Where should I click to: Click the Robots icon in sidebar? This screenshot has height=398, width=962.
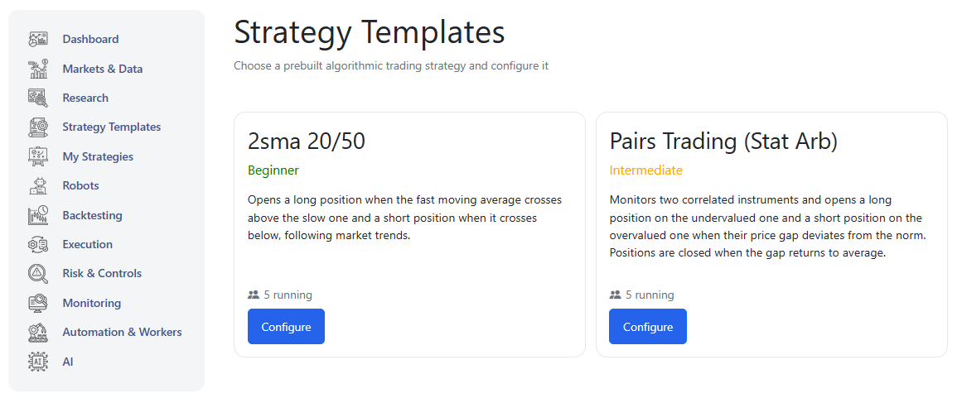point(38,185)
